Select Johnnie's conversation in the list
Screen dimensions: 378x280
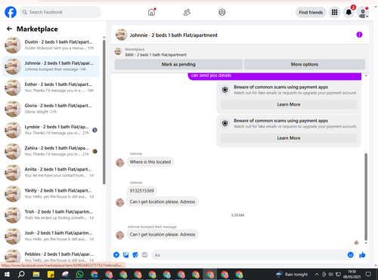coord(51,66)
